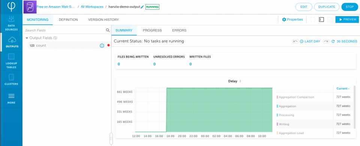Click info icon on count field
Screen dimensions: 360x146
102,46
